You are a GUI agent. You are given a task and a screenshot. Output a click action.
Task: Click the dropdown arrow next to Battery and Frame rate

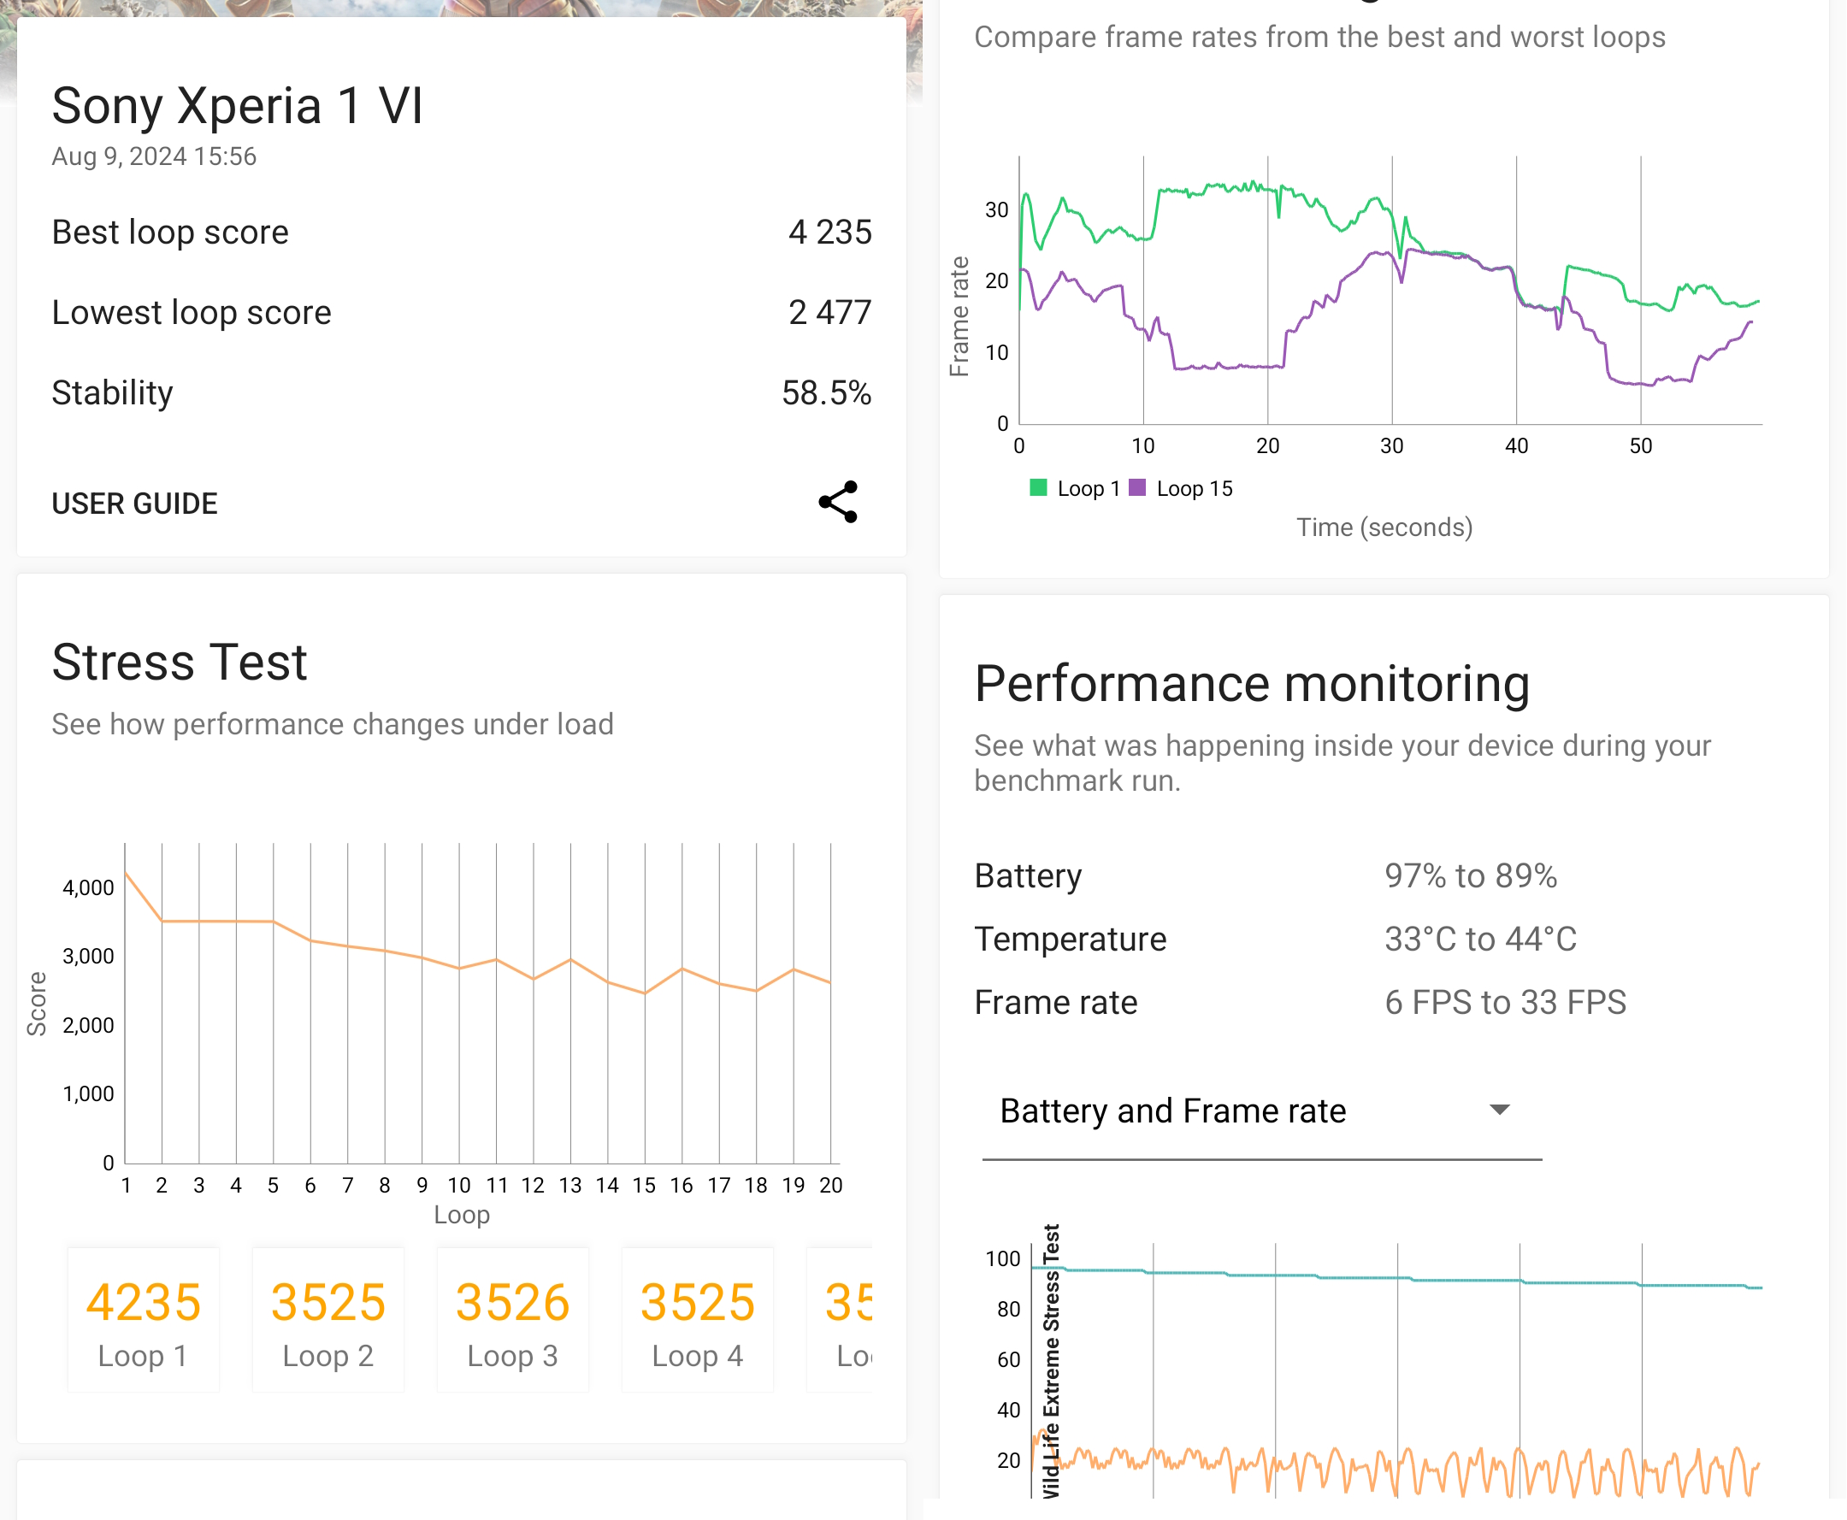[x=1499, y=1111]
